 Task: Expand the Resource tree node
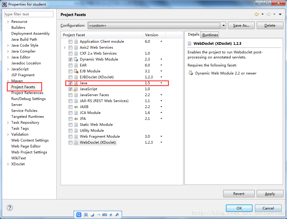[8, 22]
